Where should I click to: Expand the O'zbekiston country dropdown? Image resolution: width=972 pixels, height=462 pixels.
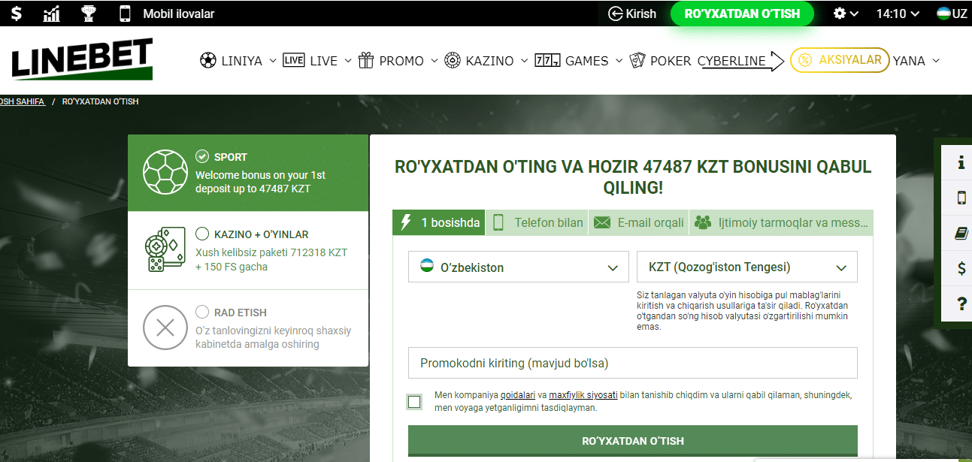(518, 267)
